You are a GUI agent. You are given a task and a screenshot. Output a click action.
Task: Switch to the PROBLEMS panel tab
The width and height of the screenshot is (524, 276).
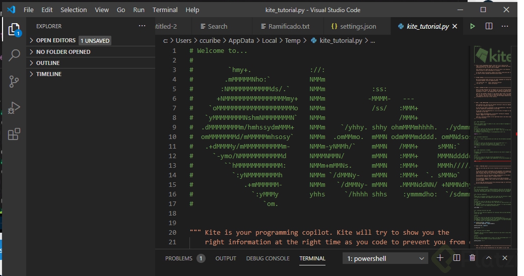(x=179, y=258)
